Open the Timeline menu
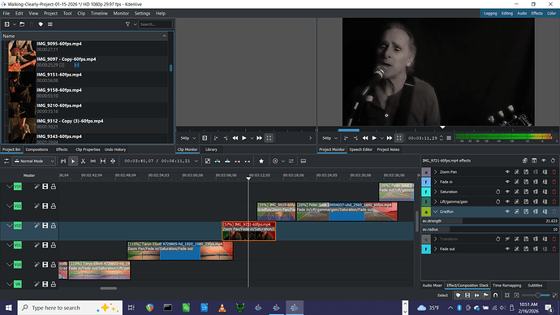The image size is (560, 315). (x=99, y=13)
